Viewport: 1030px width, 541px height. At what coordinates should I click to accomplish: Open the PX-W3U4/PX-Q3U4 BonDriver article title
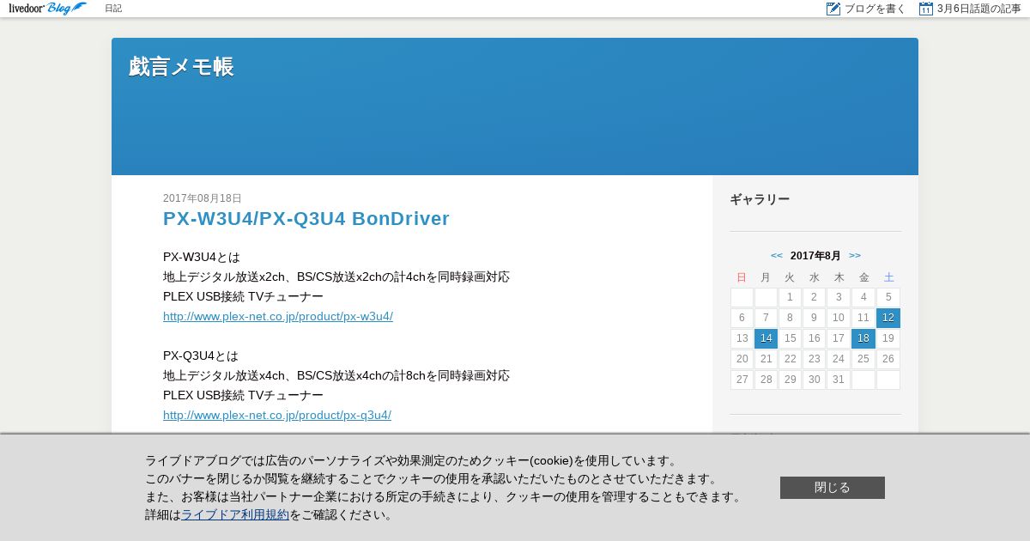(306, 218)
